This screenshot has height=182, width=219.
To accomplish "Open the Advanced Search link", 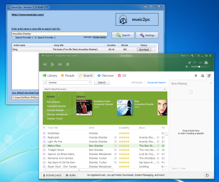I will click(x=156, y=83).
